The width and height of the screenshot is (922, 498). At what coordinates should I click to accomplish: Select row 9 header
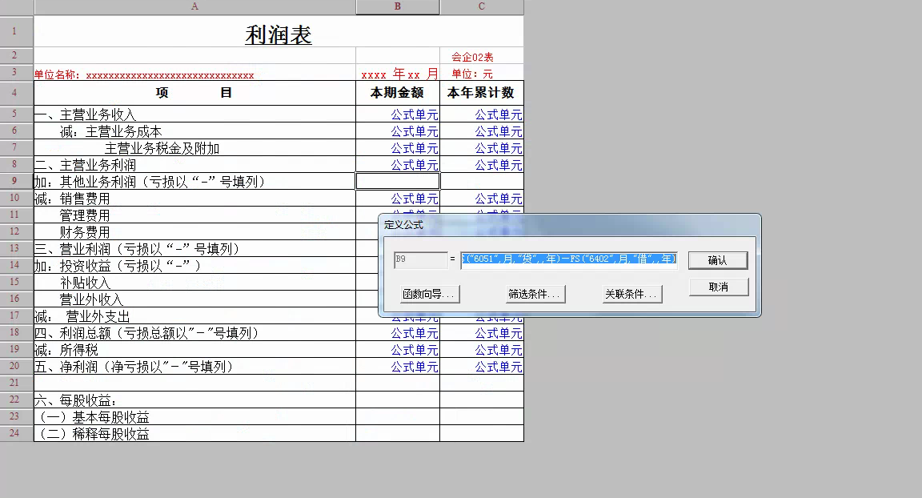coord(17,181)
